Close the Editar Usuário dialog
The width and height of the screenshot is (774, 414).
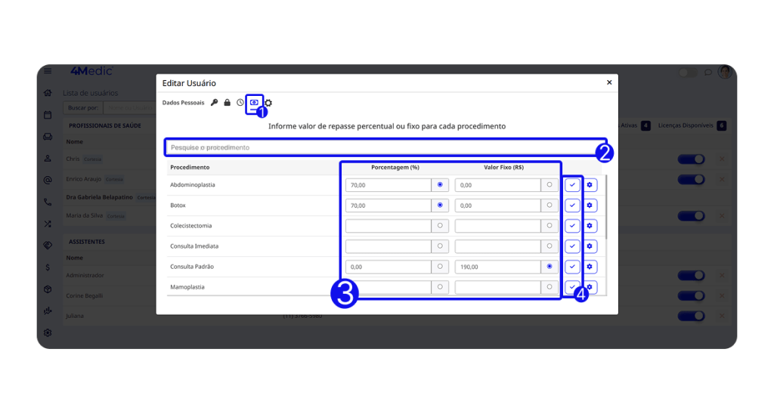[609, 82]
